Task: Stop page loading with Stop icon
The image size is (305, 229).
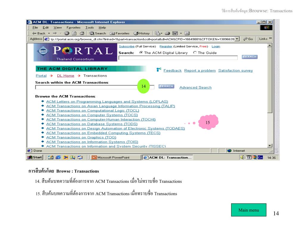Action: click(67, 33)
